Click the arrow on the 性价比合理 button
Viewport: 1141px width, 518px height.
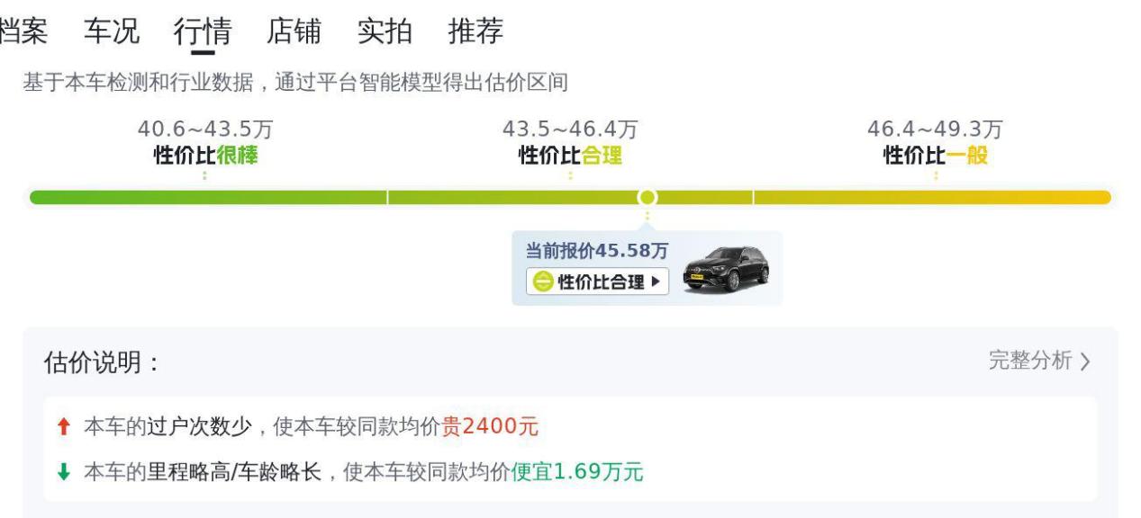pos(655,282)
